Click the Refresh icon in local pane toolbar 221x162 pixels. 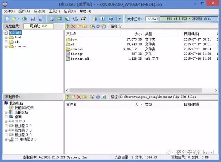tap(104, 97)
